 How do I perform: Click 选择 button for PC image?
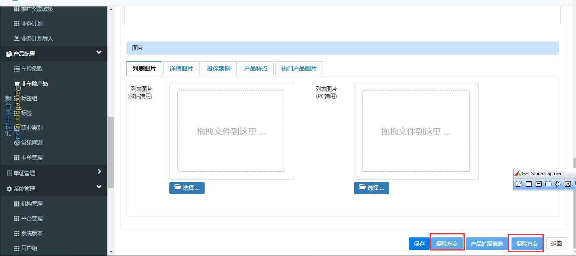point(371,188)
